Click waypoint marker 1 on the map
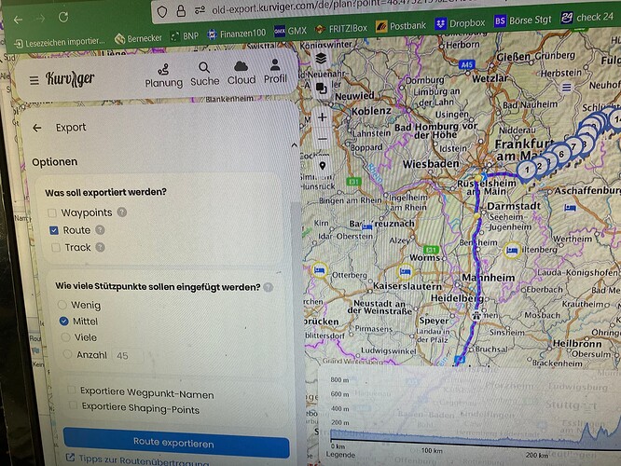 [526, 171]
